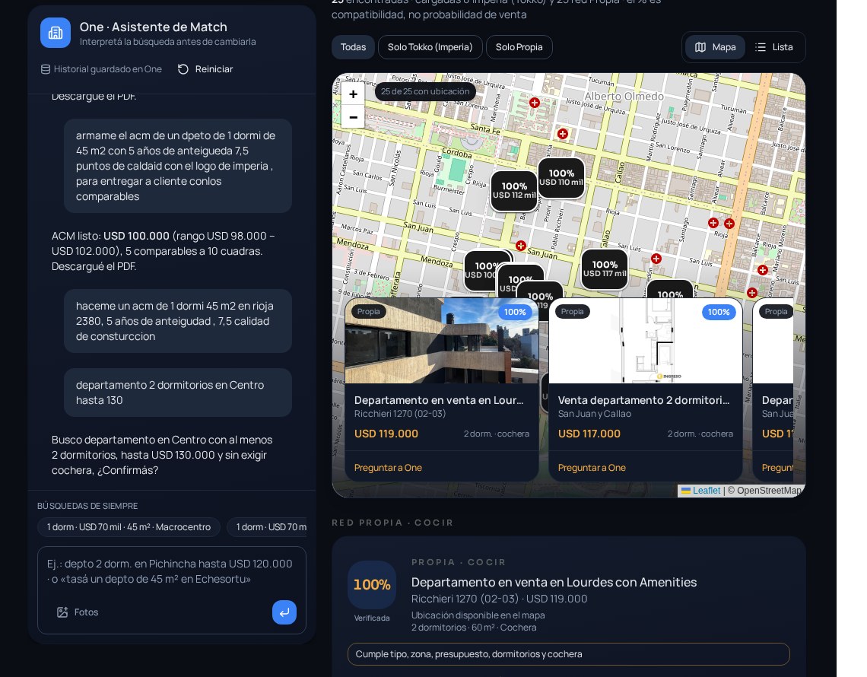The height and width of the screenshot is (677, 867).
Task: Click the One assistant building logo icon
Action: pos(56,33)
